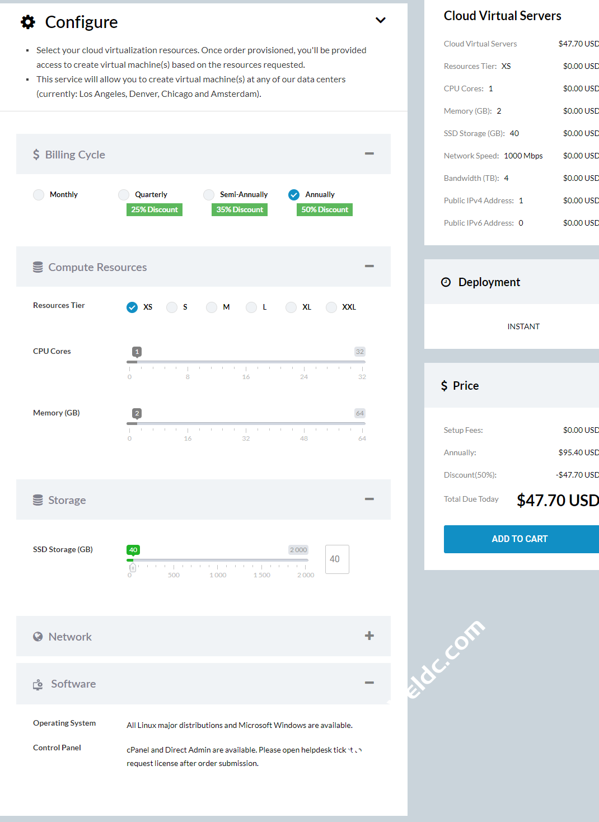Select Monthly billing cycle

(x=39, y=195)
